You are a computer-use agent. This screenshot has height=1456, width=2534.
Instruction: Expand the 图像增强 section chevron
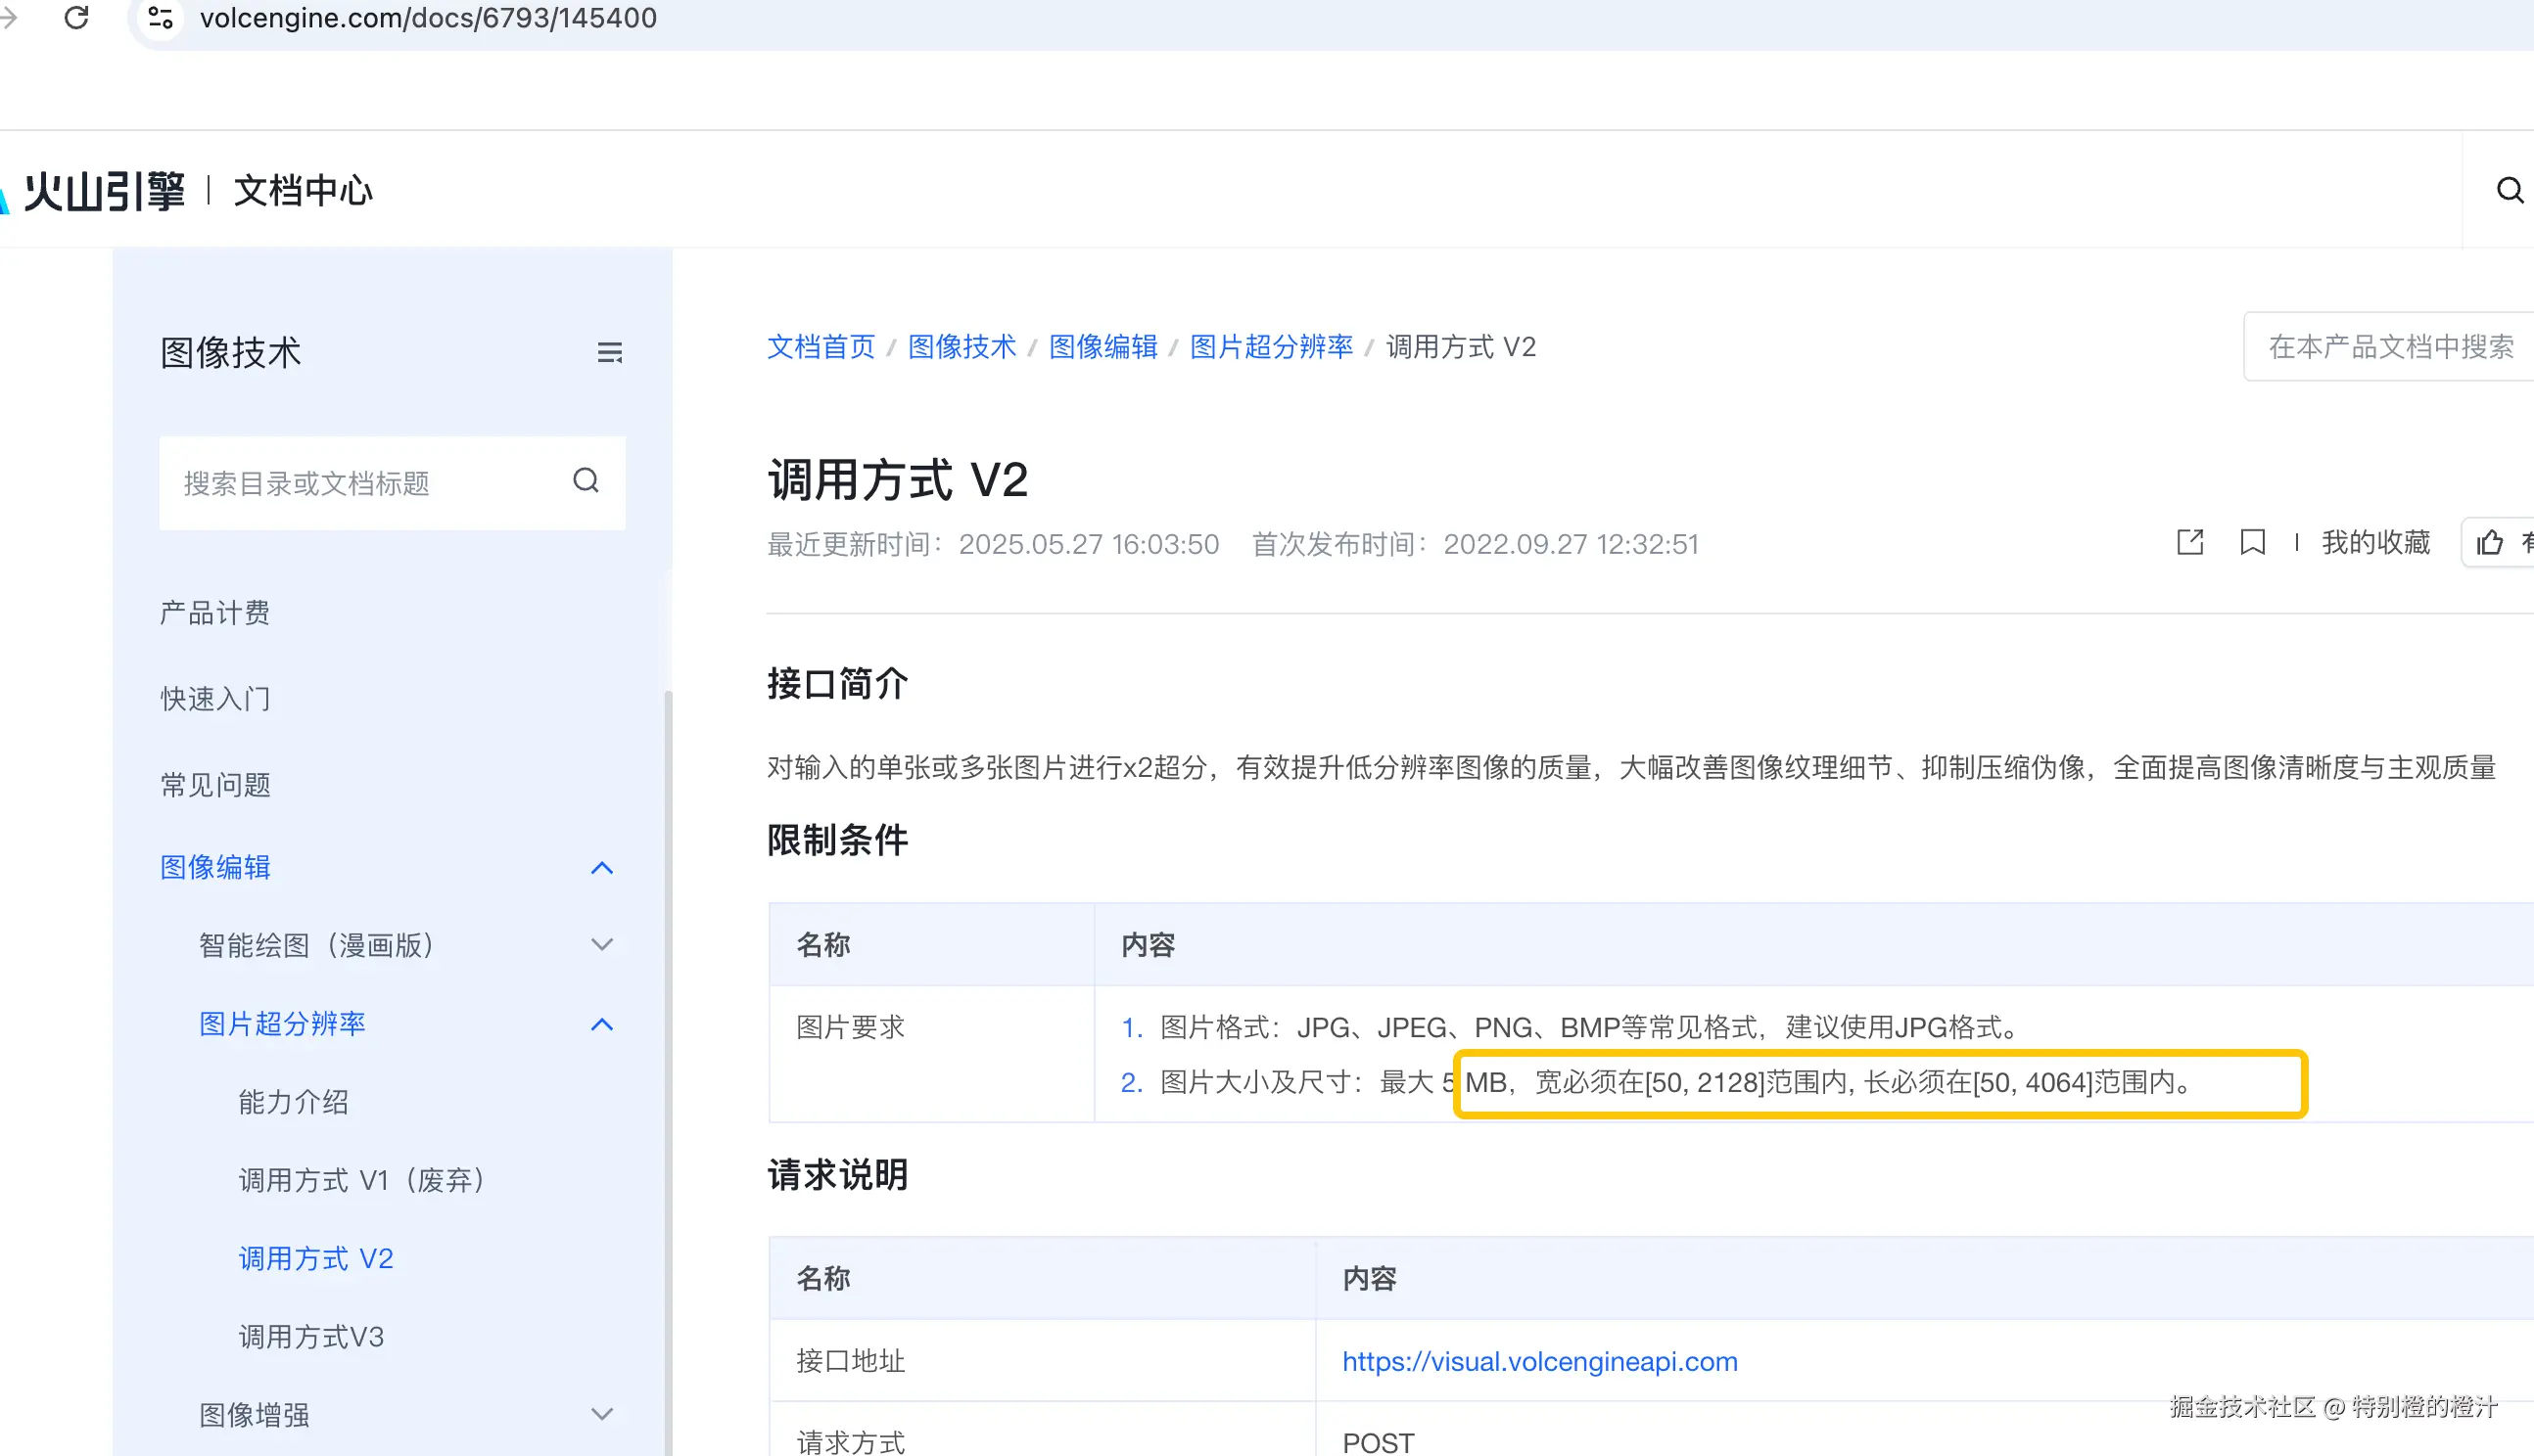pos(601,1414)
